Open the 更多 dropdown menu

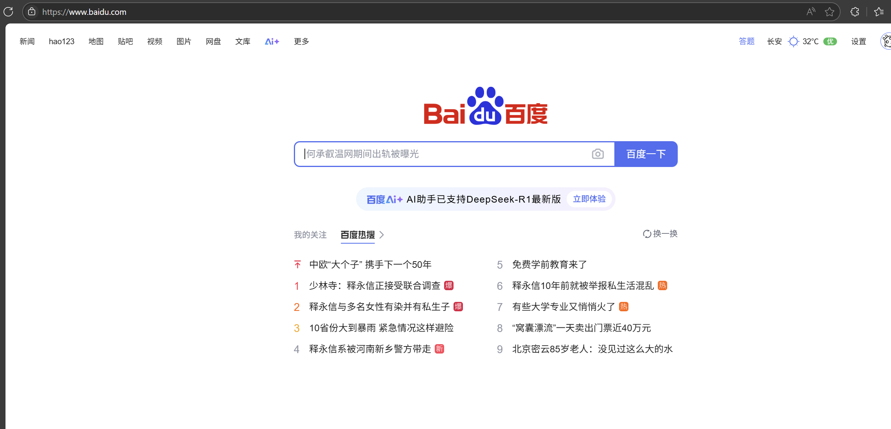pyautogui.click(x=301, y=41)
